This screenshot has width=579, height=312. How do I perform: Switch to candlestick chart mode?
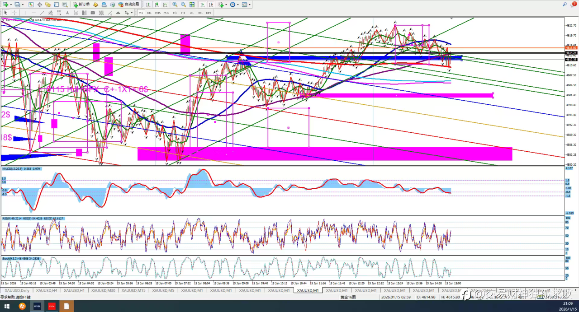coord(156,5)
